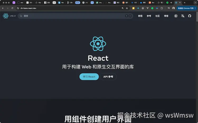Screen dimensions: 198x123
Task: Close the active React tab
Action: tap(180, 3)
